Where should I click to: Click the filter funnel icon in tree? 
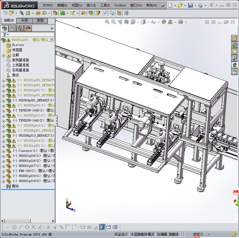pyautogui.click(x=4, y=34)
